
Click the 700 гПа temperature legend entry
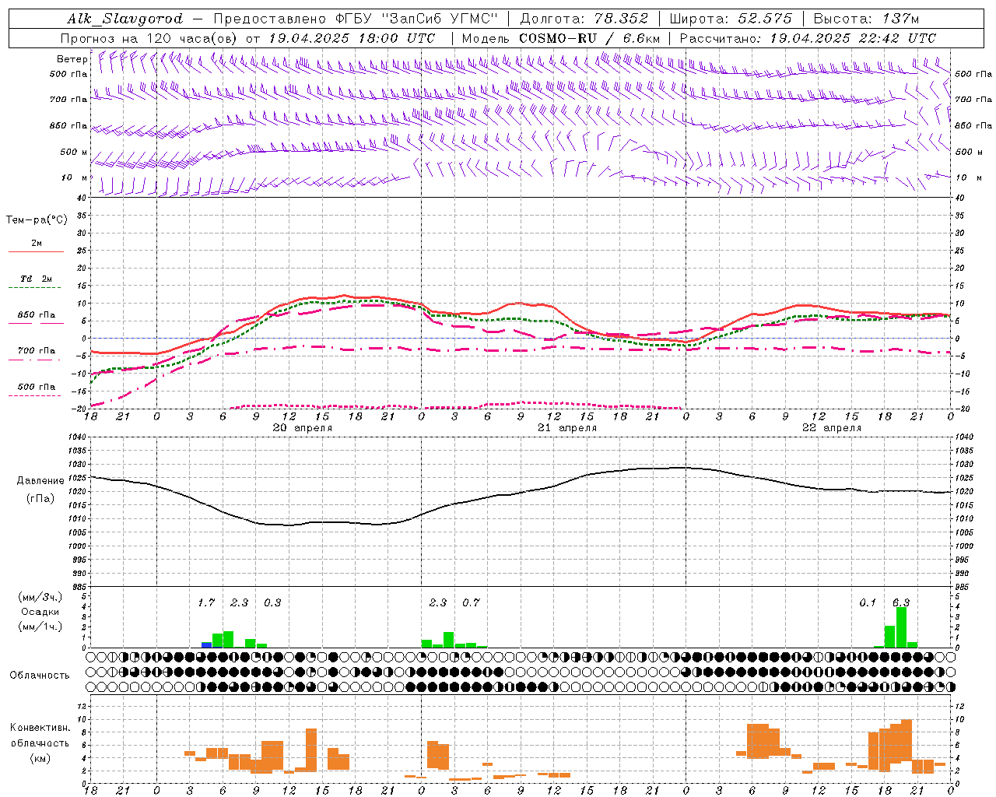(36, 351)
